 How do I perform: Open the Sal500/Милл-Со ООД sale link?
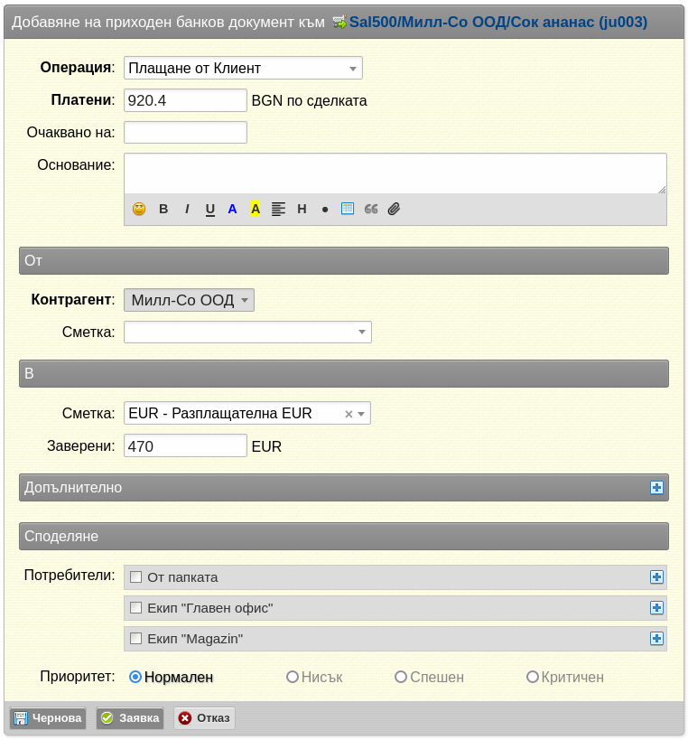pyautogui.click(x=498, y=22)
